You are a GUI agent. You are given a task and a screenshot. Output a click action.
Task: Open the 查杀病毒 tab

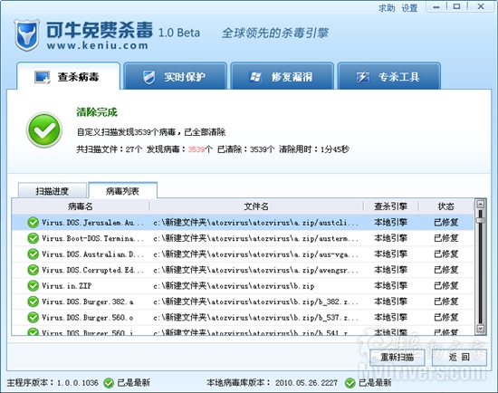coord(68,76)
